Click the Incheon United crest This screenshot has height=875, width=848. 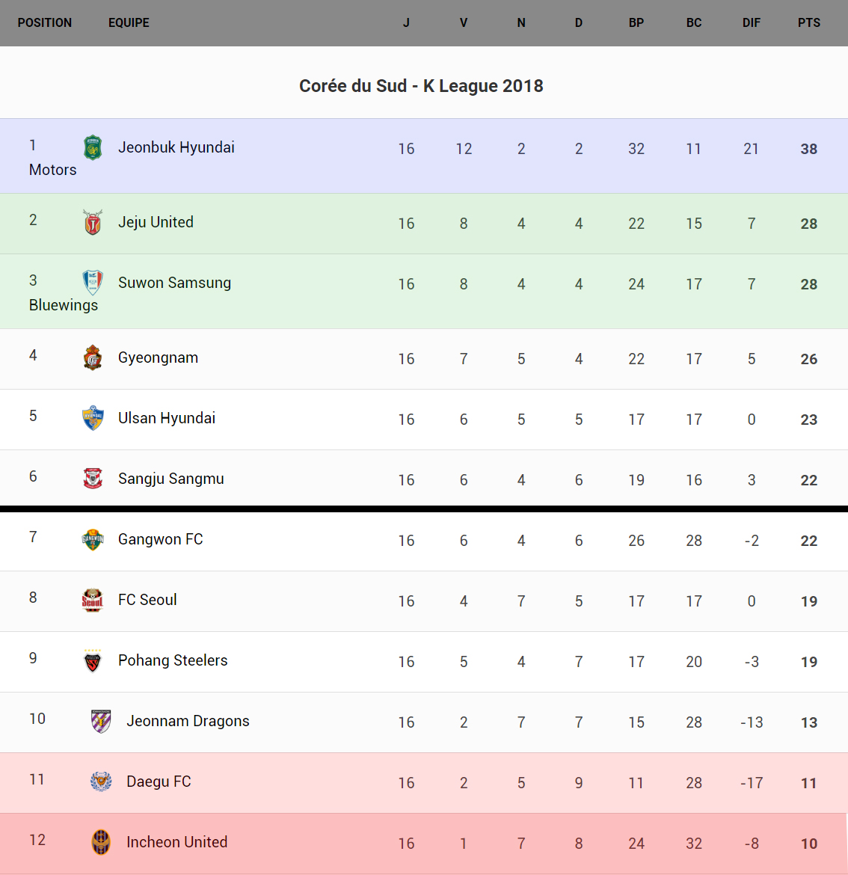tap(101, 842)
